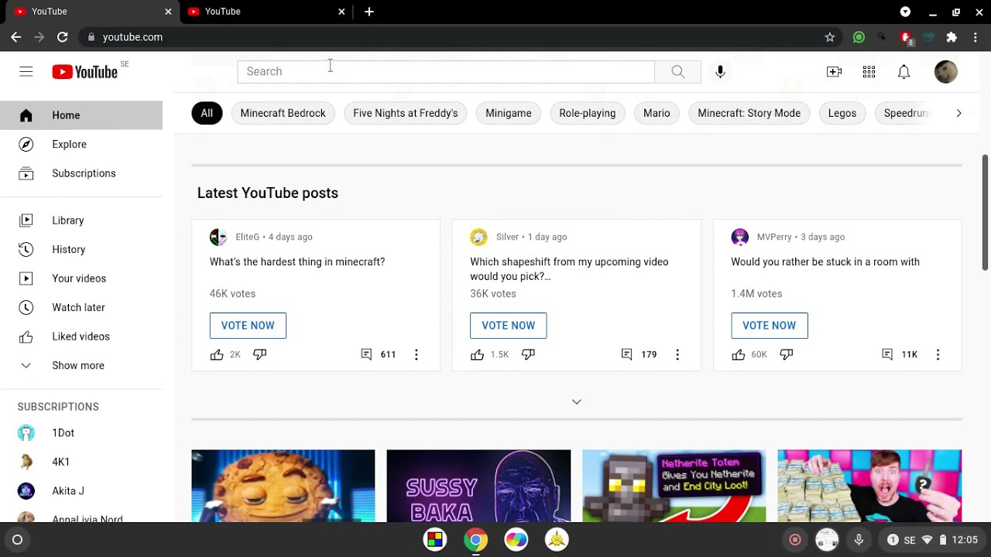Open the Sussy Baka video thumbnail
This screenshot has width=991, height=557.
478,486
